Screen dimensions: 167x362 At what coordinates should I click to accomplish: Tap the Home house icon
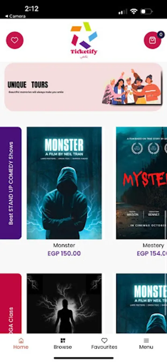[x=21, y=341]
